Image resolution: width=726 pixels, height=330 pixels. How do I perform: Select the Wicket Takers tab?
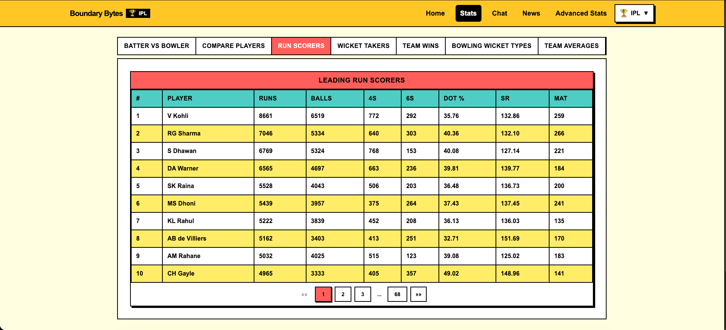[363, 46]
